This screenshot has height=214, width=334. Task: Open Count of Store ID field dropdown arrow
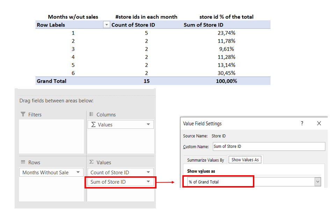click(x=148, y=172)
